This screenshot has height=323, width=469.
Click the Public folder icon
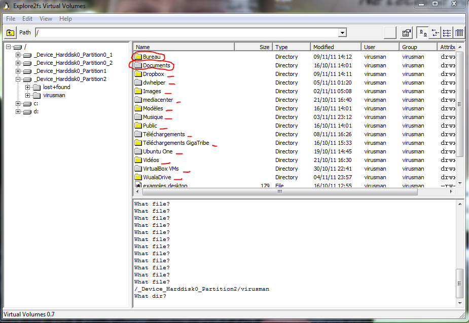138,126
